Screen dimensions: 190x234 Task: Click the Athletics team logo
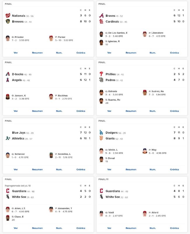(8, 138)
